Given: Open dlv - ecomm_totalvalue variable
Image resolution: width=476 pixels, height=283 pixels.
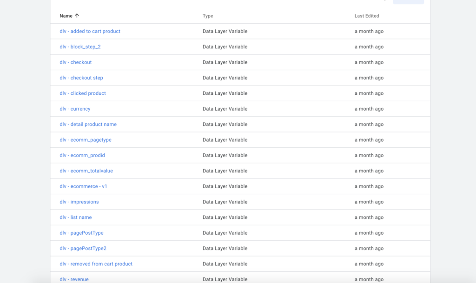Looking at the screenshot, I should click(x=86, y=171).
